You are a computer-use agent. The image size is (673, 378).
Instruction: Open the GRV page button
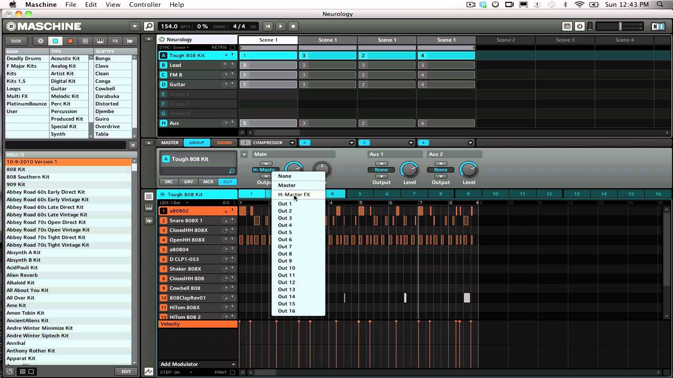[188, 182]
